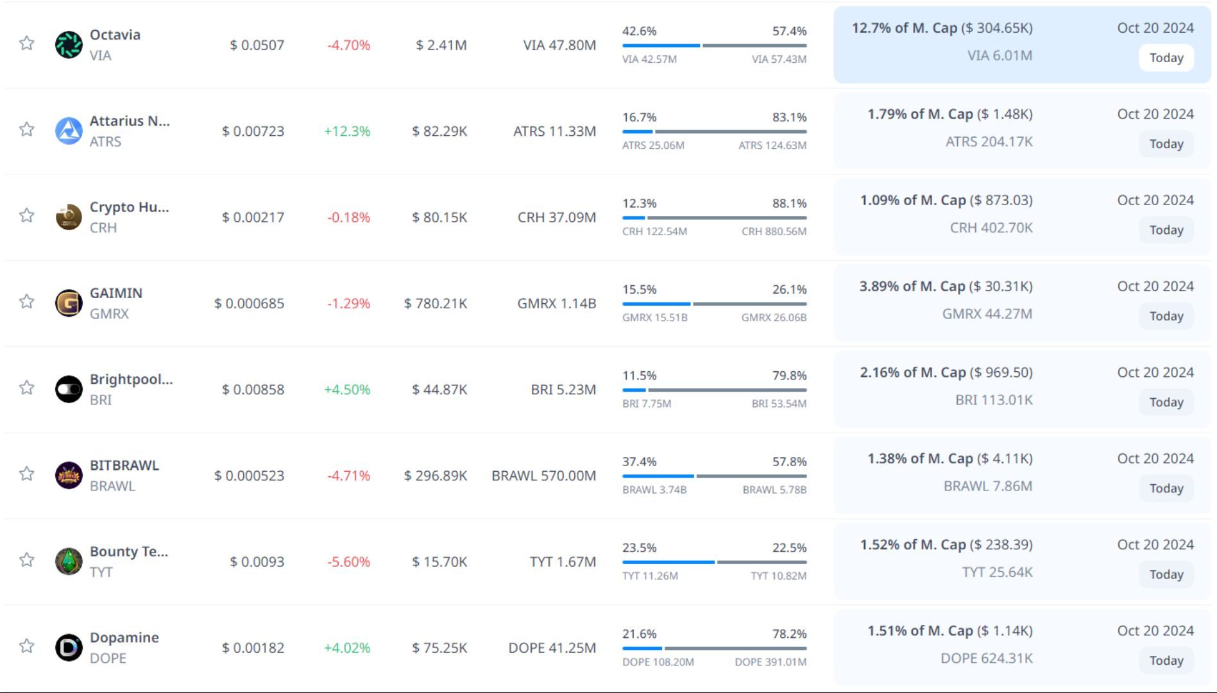Click the BITBRAWL token logo

(x=69, y=476)
